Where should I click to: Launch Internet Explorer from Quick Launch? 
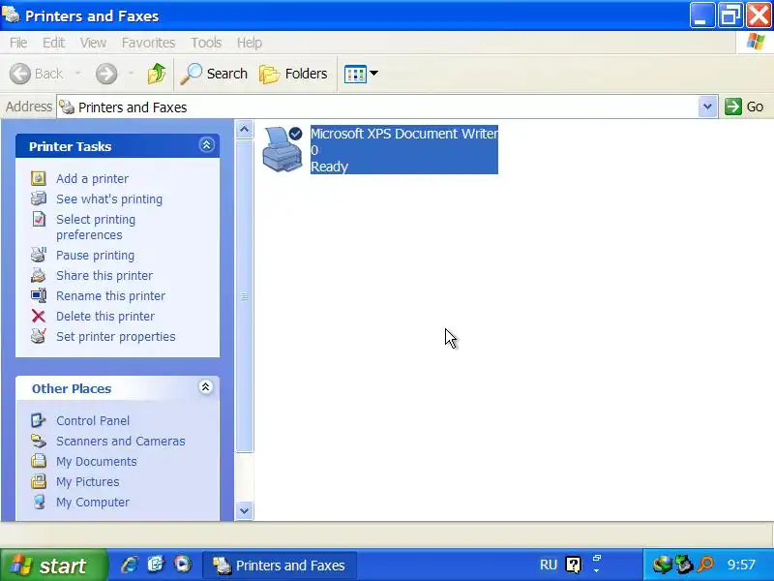[x=130, y=565]
